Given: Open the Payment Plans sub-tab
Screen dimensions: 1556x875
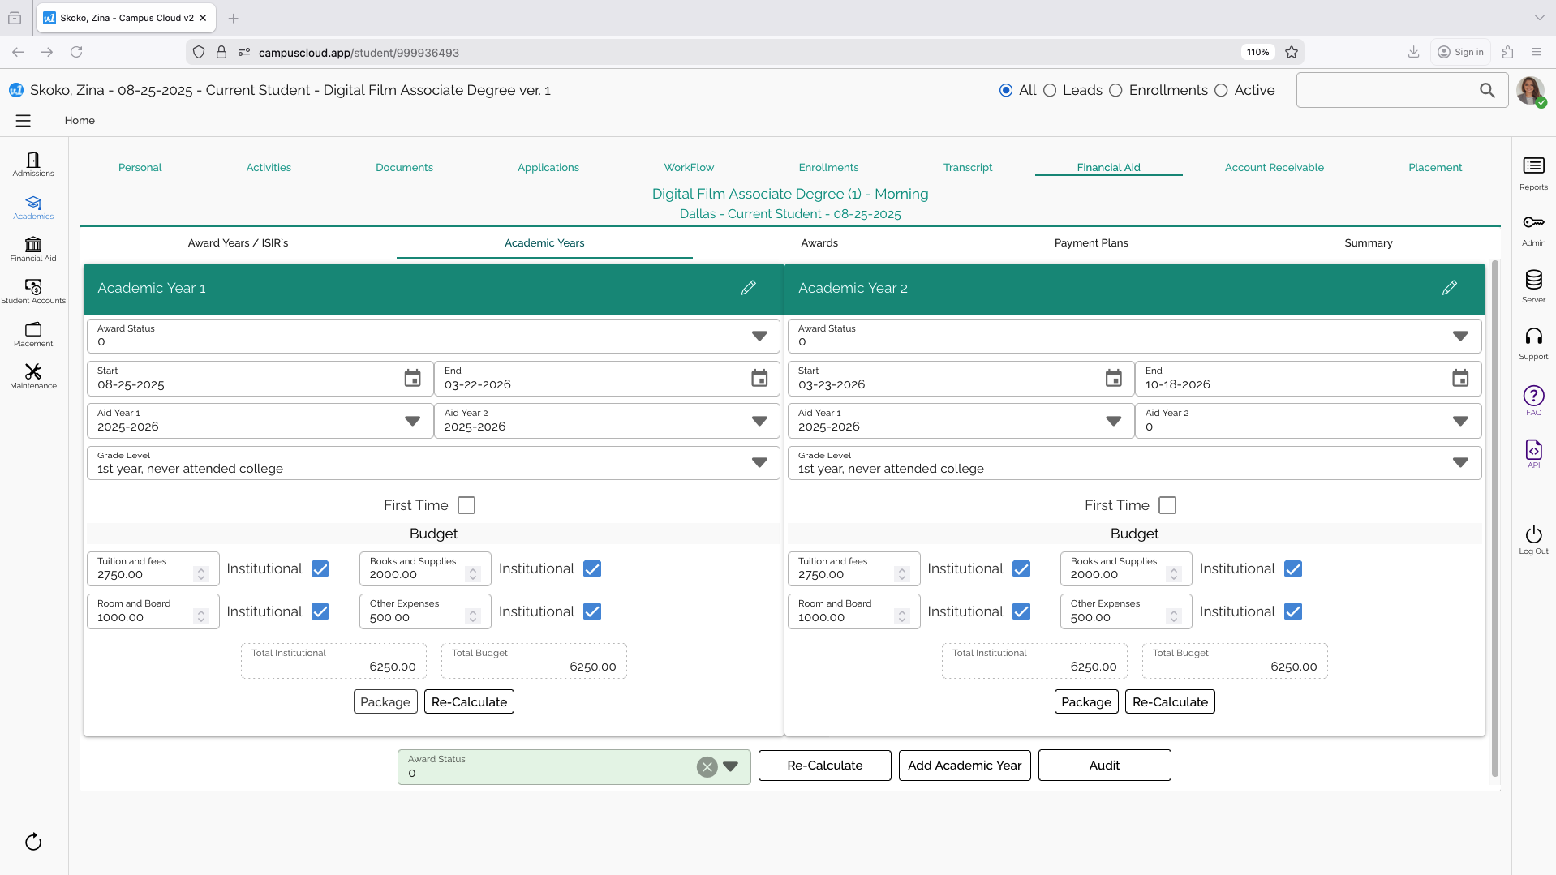Looking at the screenshot, I should [x=1090, y=243].
